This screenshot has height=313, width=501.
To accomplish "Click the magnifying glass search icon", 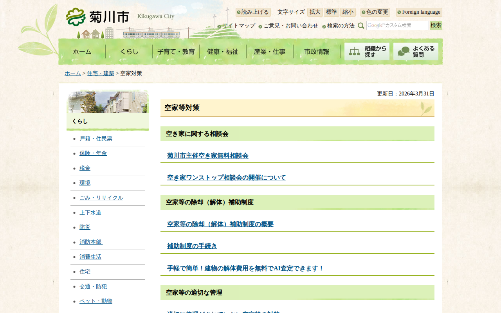I will (x=361, y=26).
